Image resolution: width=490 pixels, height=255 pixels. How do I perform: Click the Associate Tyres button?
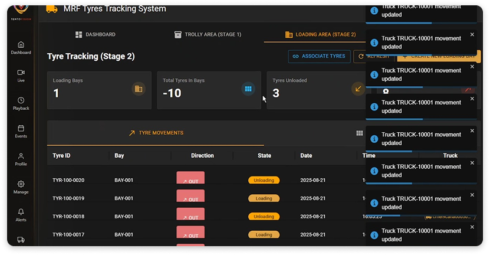318,56
